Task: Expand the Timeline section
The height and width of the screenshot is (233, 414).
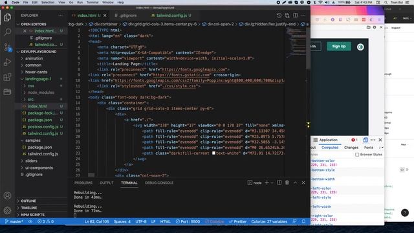Action: click(28, 208)
